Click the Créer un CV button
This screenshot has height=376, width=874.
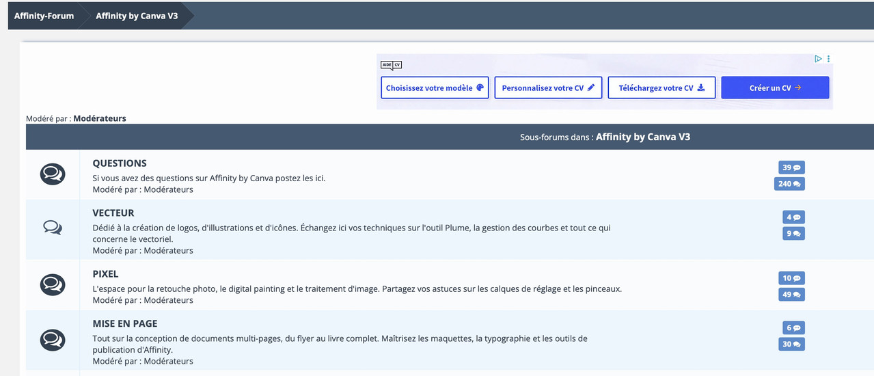click(775, 88)
